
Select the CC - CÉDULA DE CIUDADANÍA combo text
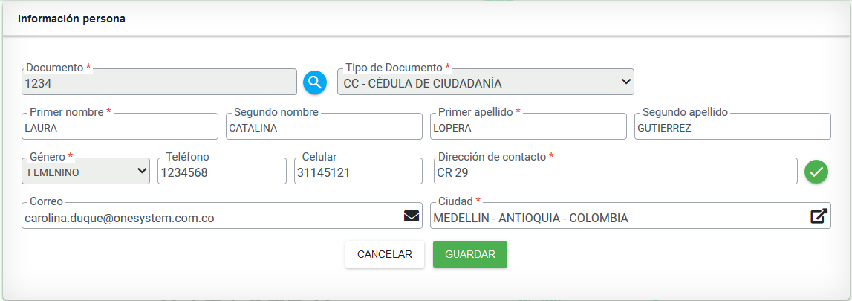point(423,84)
